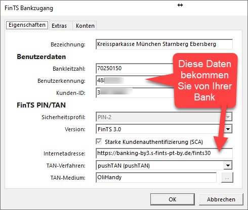
Task: Click into the Bezeichnung text field
Action: [164, 44]
